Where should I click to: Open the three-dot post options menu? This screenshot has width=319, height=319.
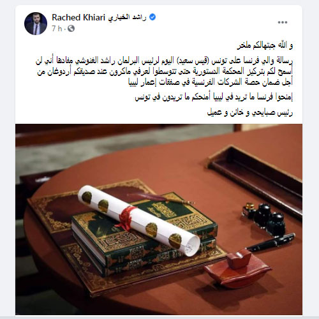pyautogui.click(x=283, y=22)
